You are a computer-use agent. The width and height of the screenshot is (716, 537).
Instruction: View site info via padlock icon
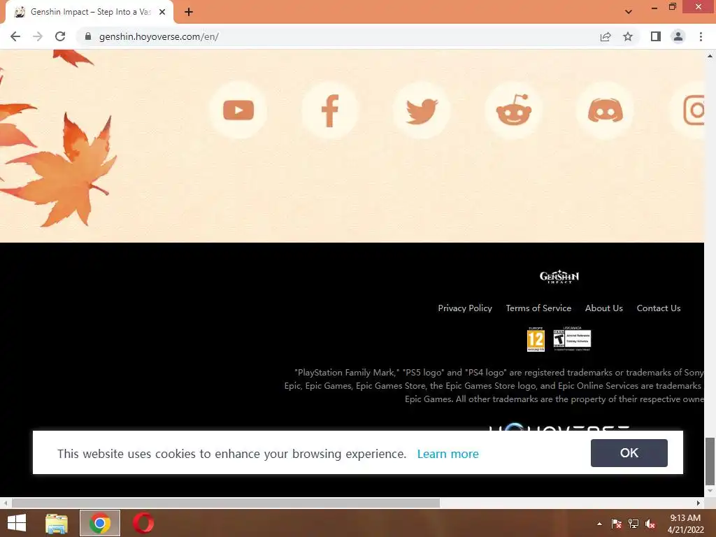click(88, 36)
